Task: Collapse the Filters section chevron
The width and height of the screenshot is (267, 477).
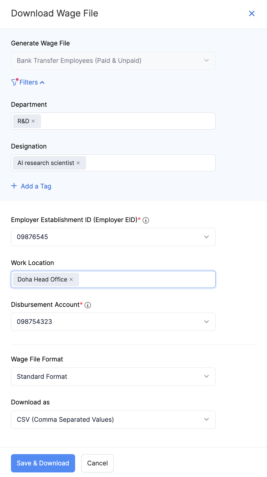Action: tap(42, 82)
